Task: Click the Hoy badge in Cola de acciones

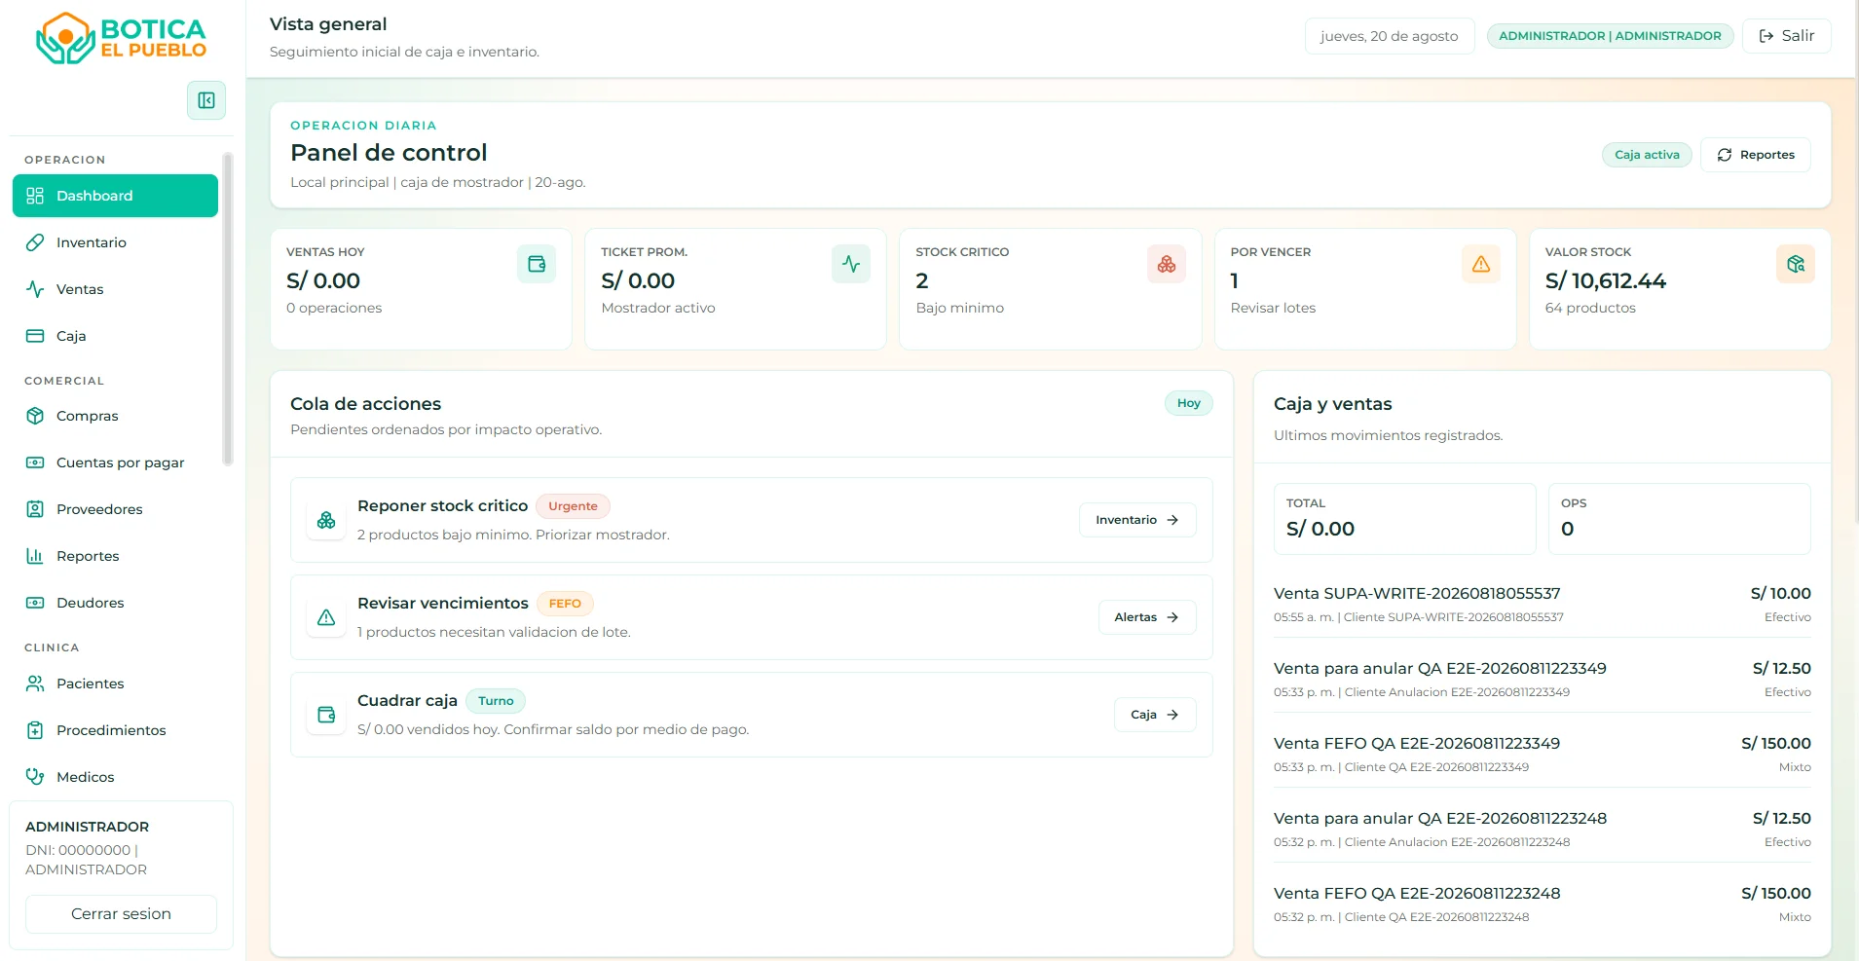Action: coord(1188,403)
